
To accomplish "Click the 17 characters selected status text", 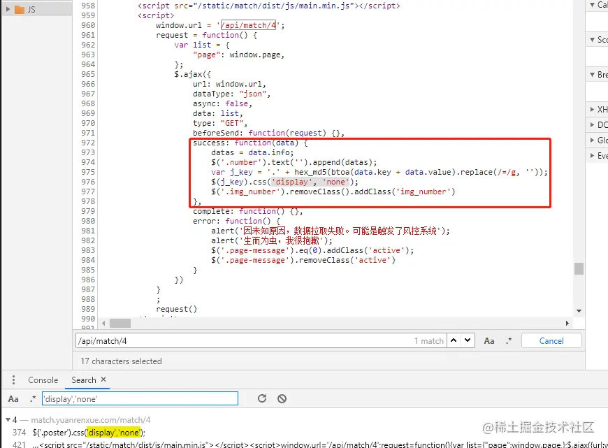I will [x=121, y=361].
